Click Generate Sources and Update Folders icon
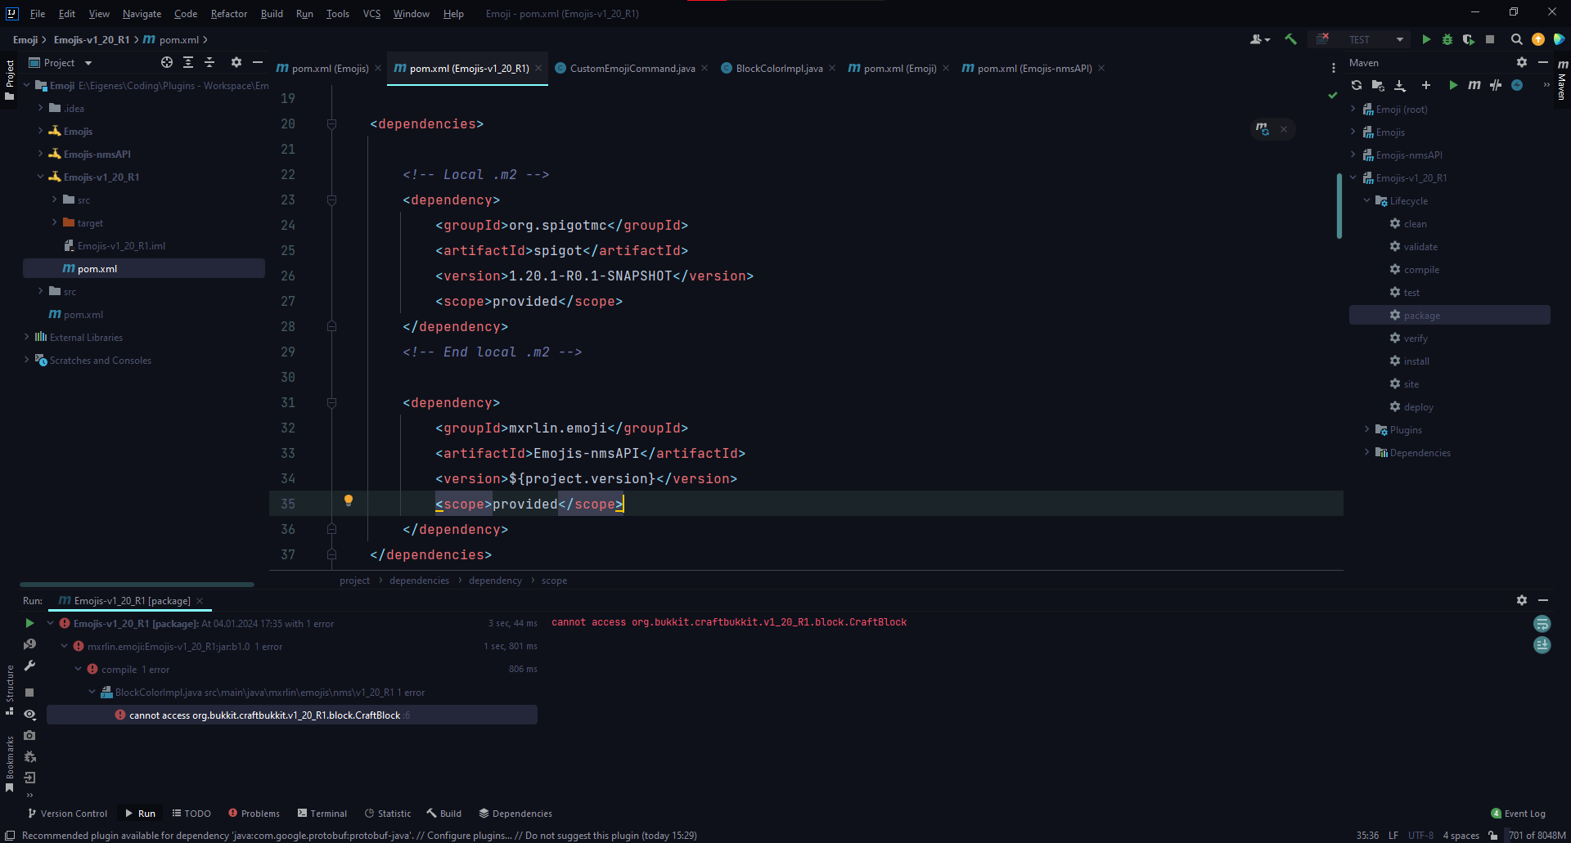Image resolution: width=1571 pixels, height=843 pixels. click(x=1378, y=85)
